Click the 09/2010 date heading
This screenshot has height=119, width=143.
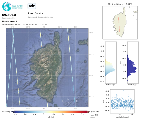9,15
